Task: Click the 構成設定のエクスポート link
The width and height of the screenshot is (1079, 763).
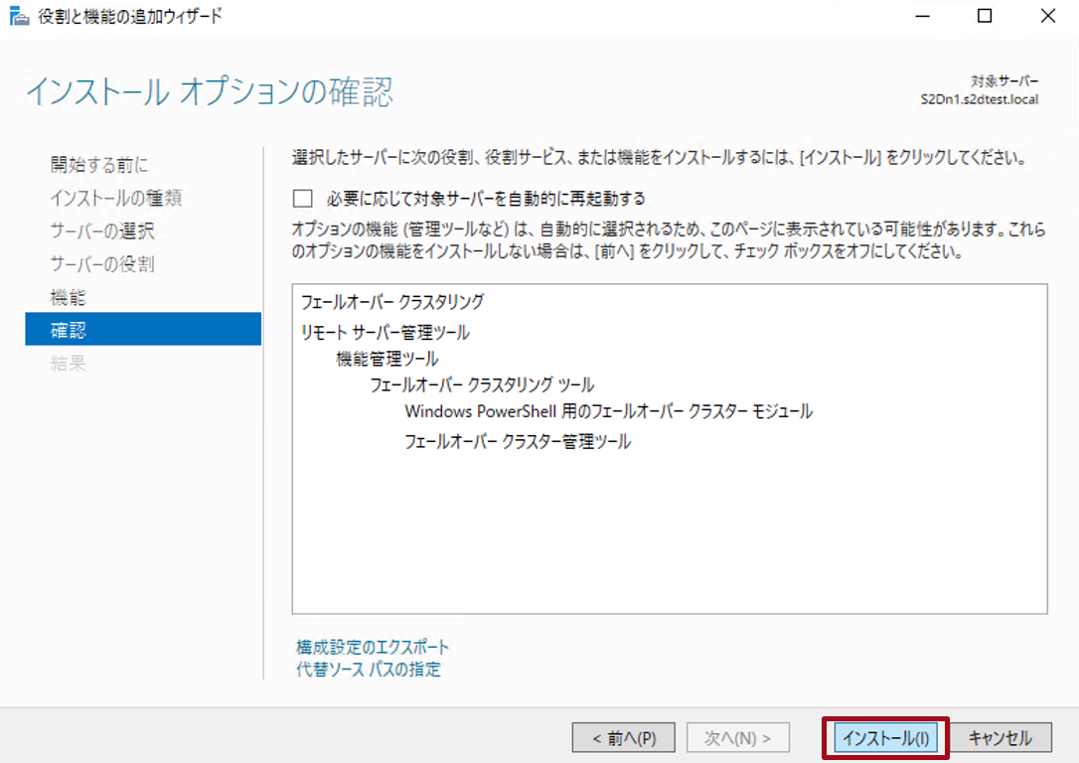Action: coord(373,647)
